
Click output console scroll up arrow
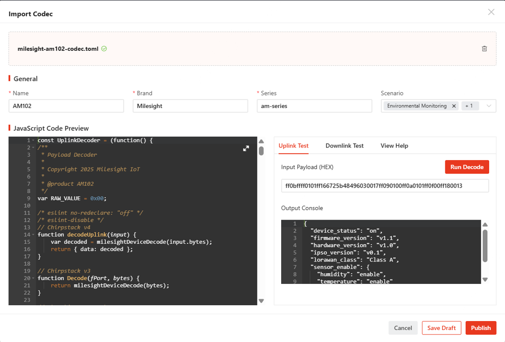[x=485, y=224]
